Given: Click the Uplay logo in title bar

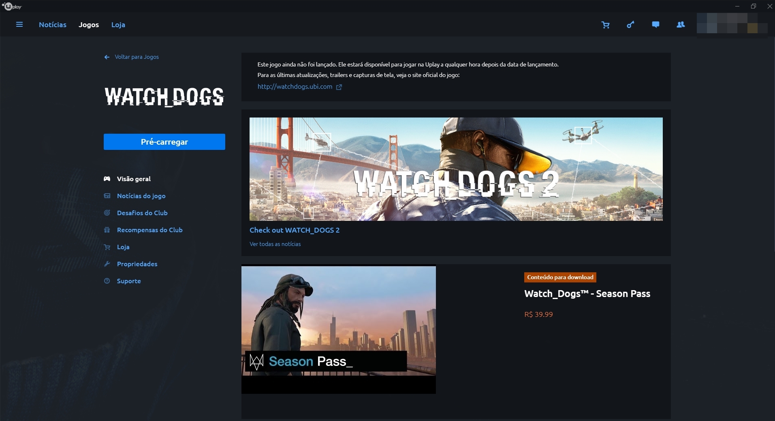Looking at the screenshot, I should pos(12,6).
